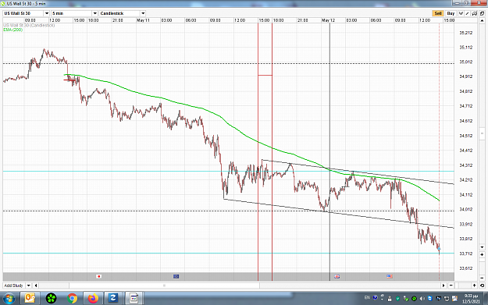Viewport: 488px width, 305px height.
Task: Click the US Wall St 30 (Candlestick) legend label
Action: 29,25
